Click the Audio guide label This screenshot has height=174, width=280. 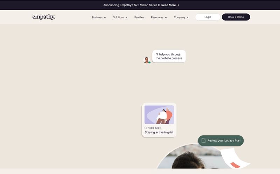pyautogui.click(x=154, y=128)
